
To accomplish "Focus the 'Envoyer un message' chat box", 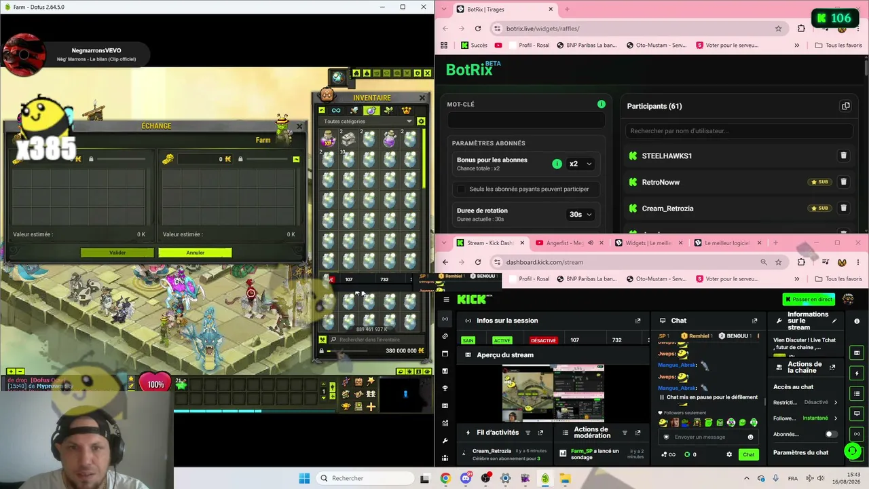I will pos(709,437).
